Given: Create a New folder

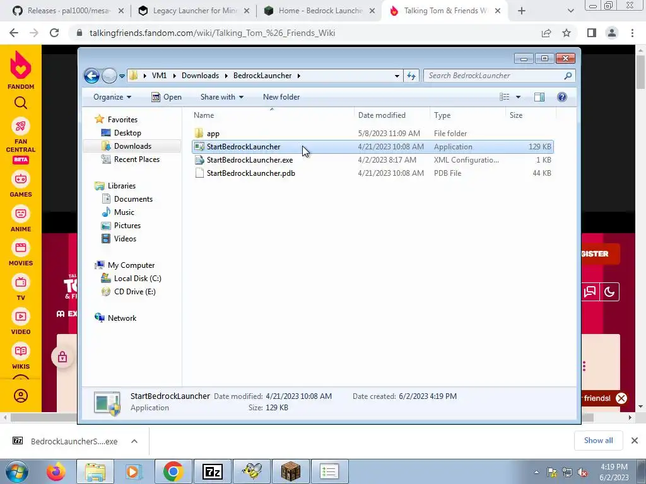Looking at the screenshot, I should point(281,97).
